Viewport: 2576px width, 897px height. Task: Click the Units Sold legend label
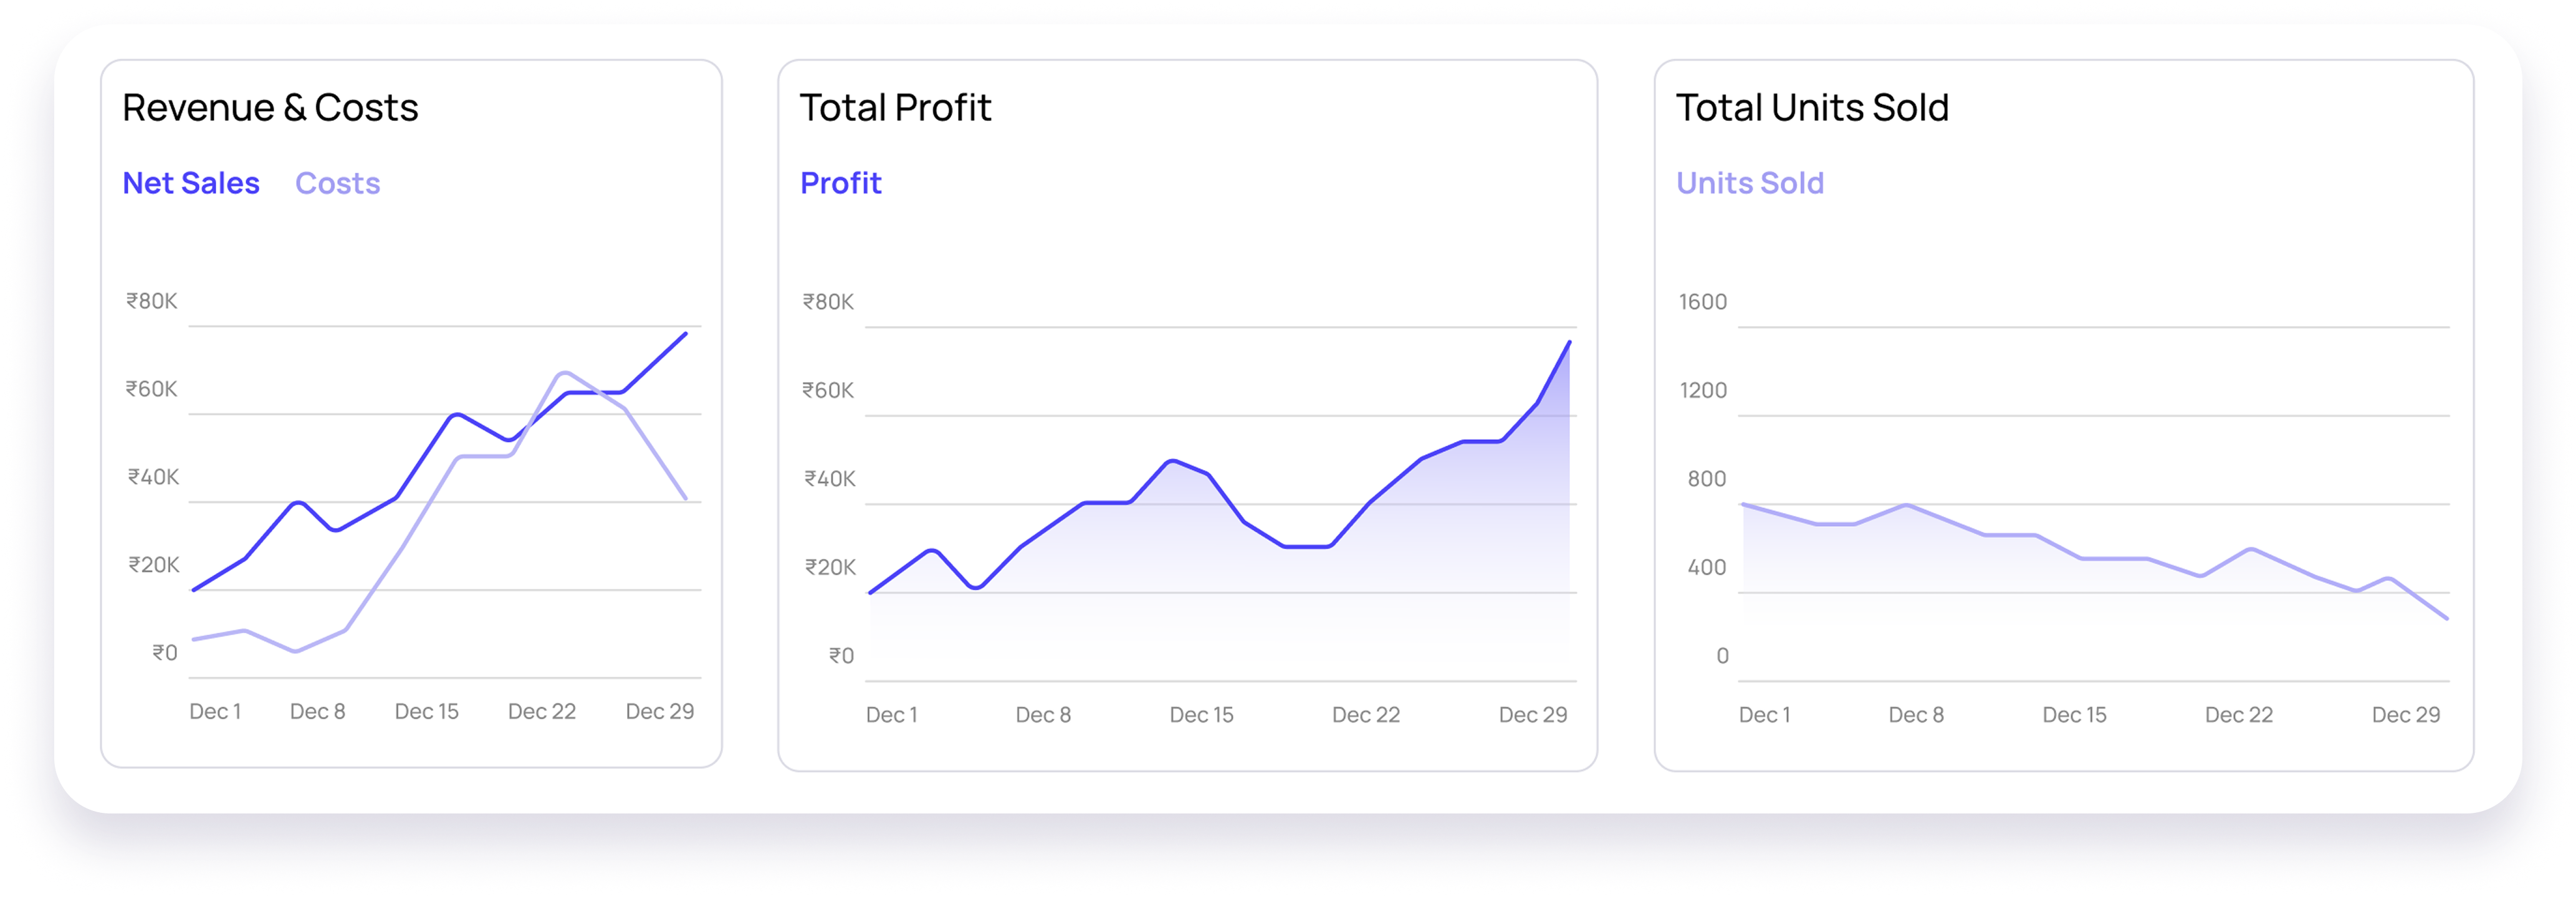tap(1749, 183)
